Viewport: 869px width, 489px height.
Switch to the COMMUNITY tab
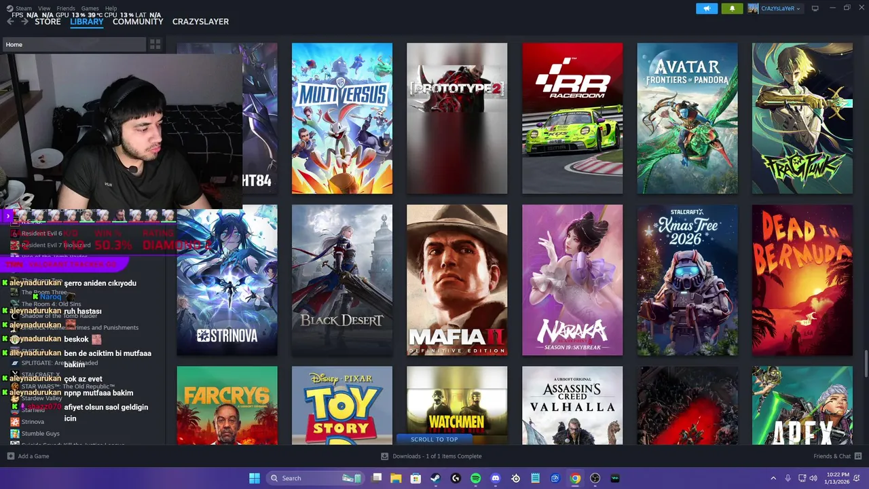point(138,22)
